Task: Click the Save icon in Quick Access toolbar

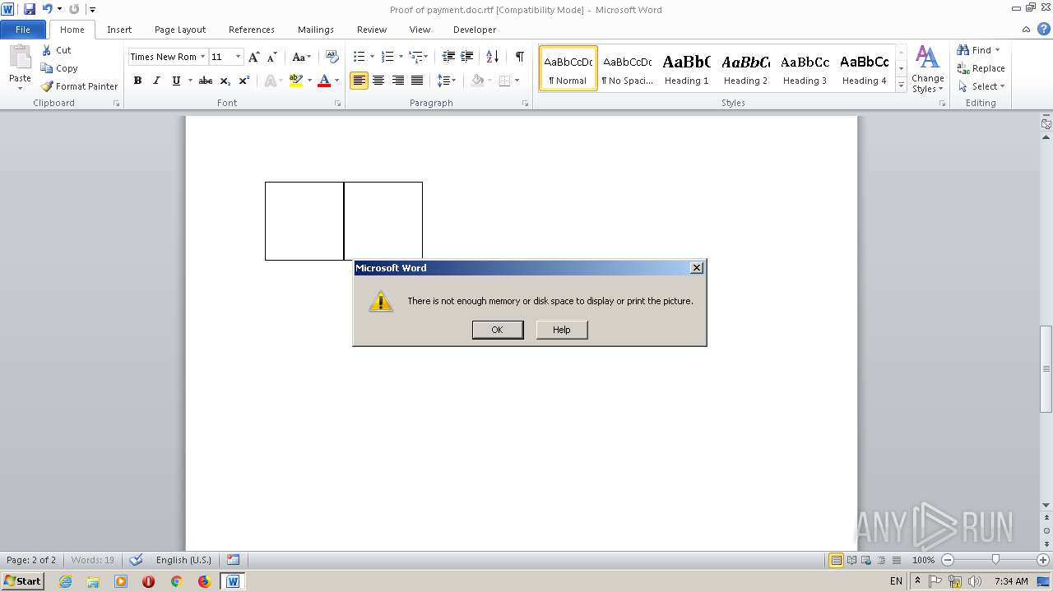Action: click(30, 9)
